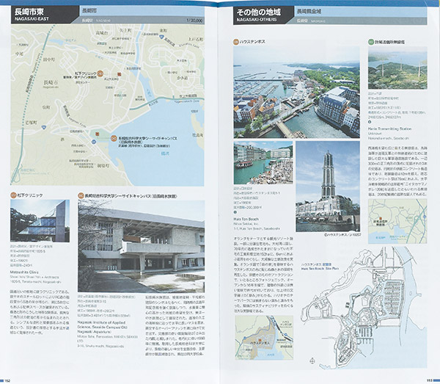Click the orange marker for 長崎総合科学大学シーサイドキャンパス on the map

[x=114, y=138]
